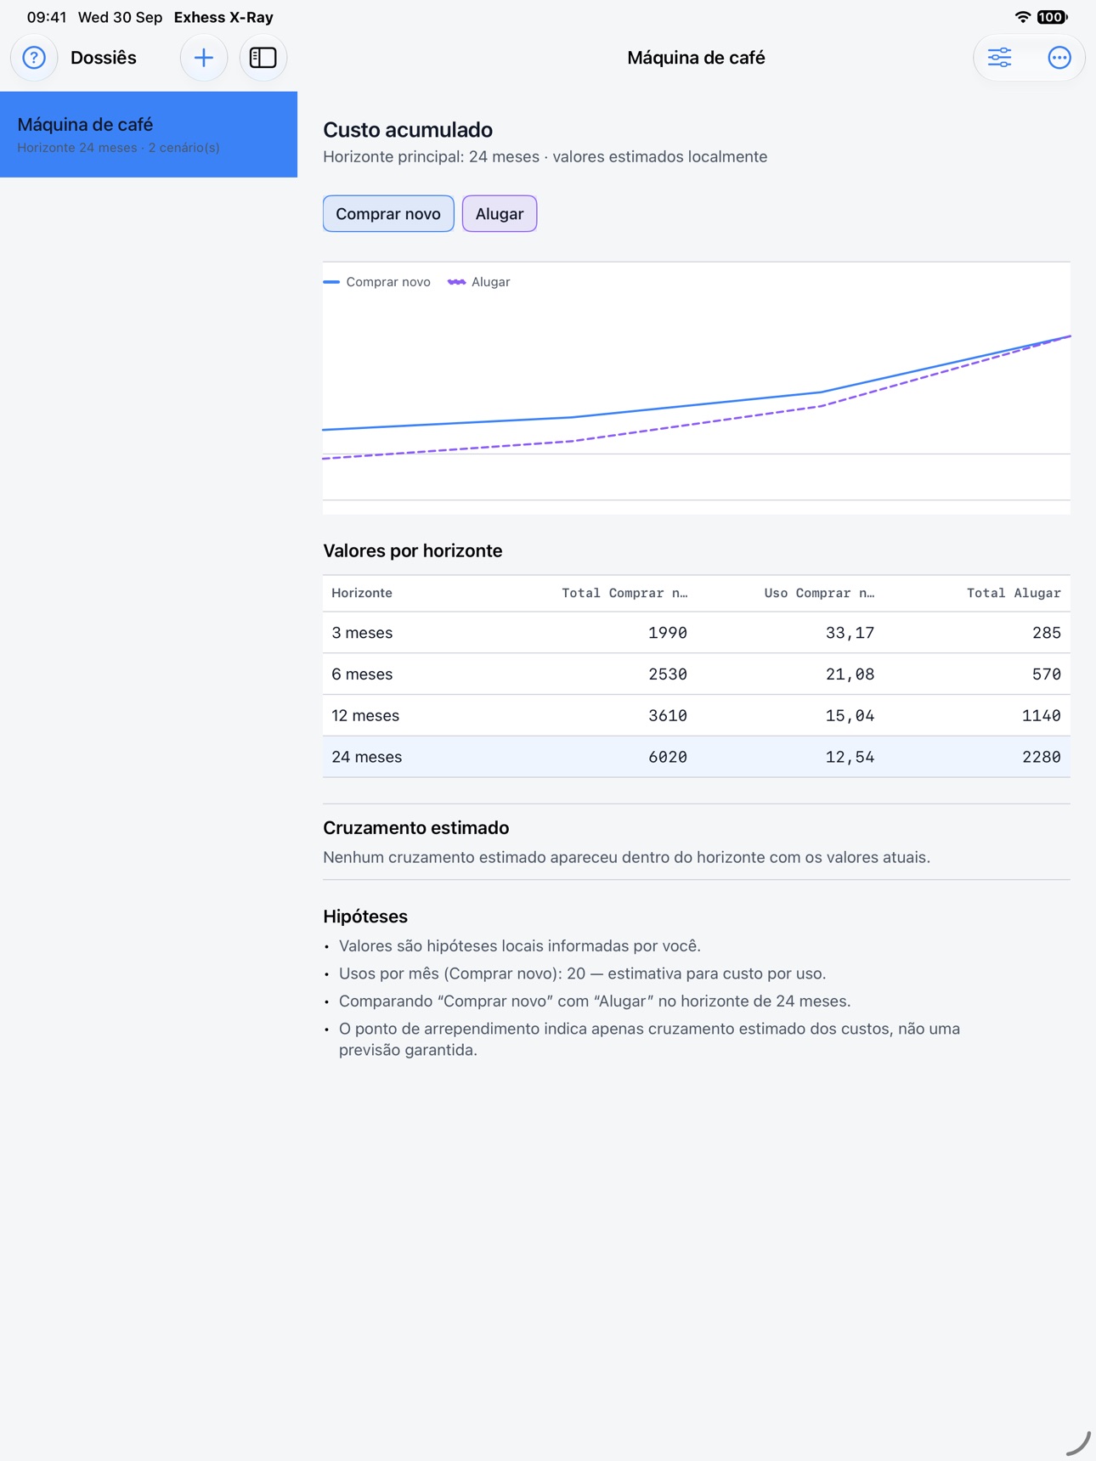Select the 3 meses row label

[362, 633]
